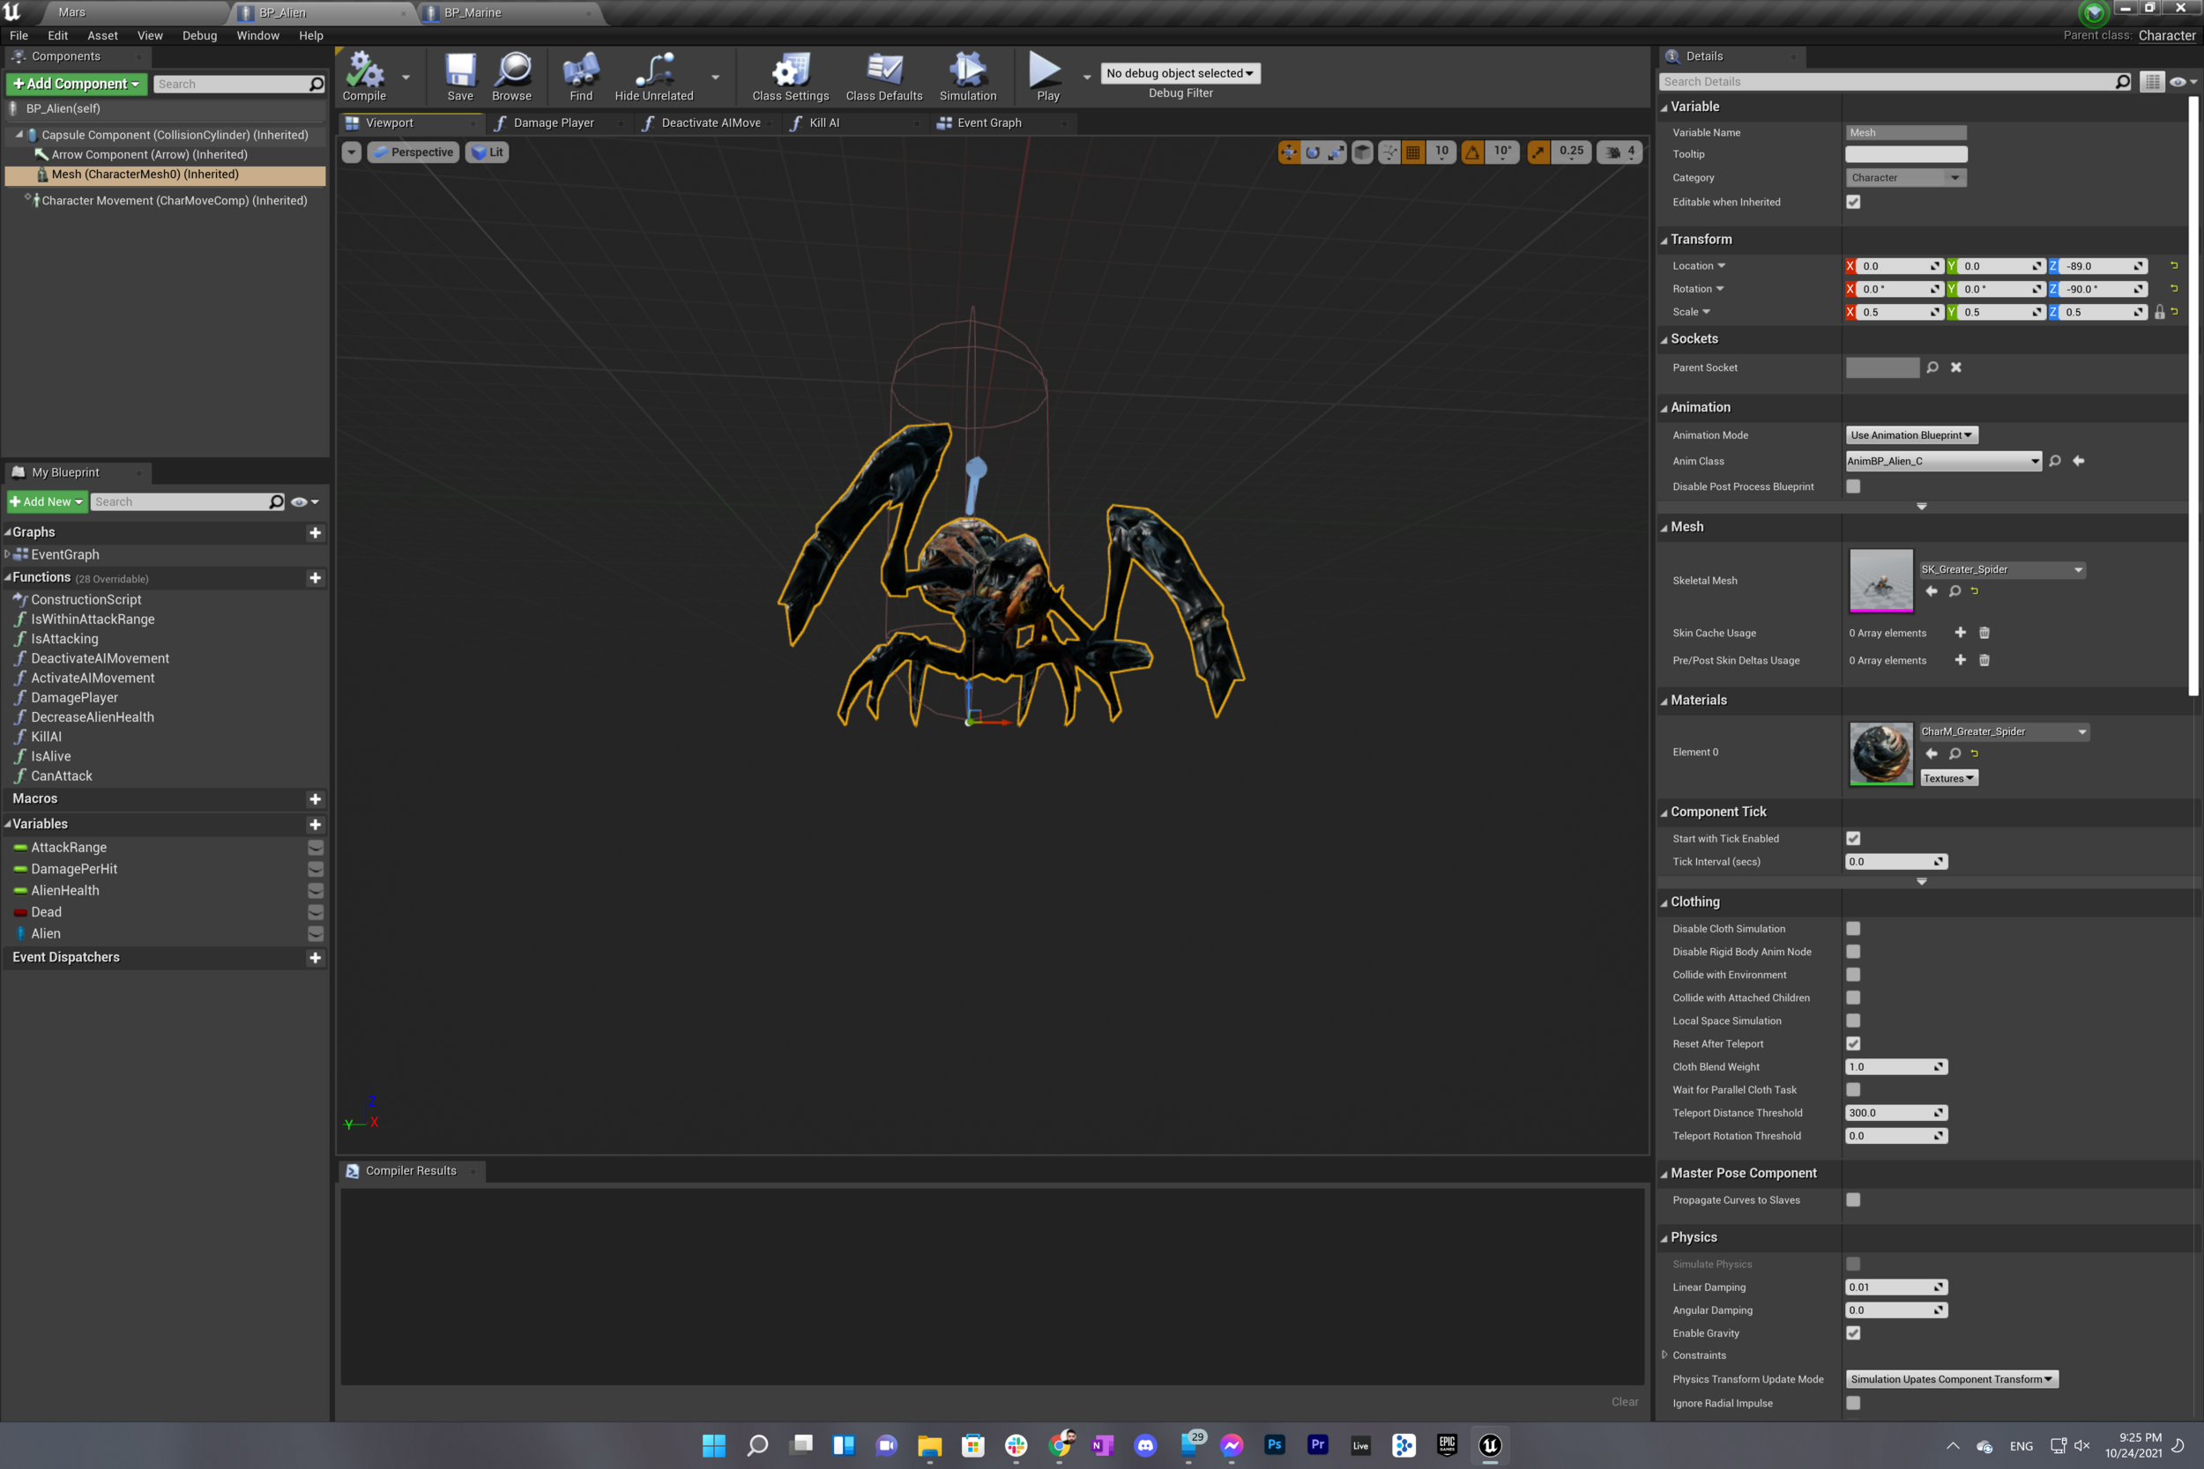Use selected asset arrow for Skeletal Mesh

tap(1932, 591)
